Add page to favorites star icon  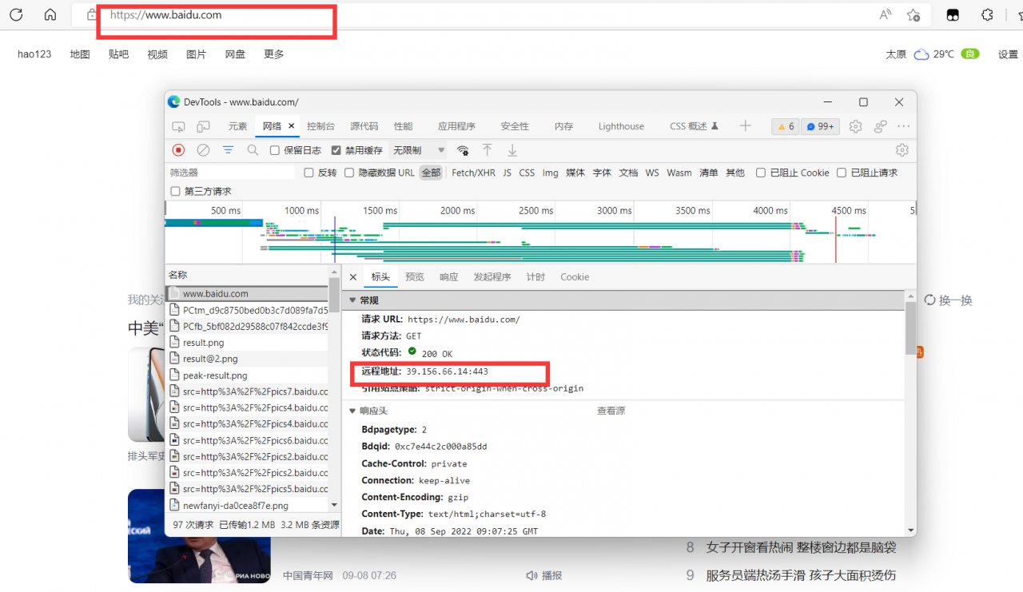[x=914, y=14]
